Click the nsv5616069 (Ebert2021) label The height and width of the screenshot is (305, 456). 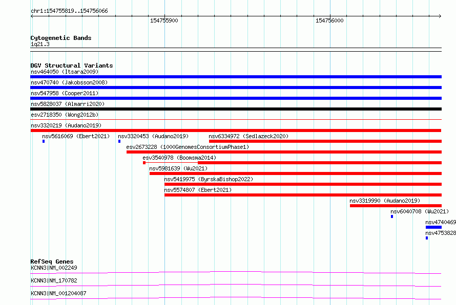tap(76, 136)
